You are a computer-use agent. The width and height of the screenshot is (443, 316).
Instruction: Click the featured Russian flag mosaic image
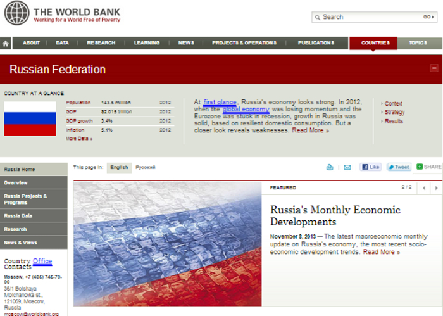(168, 244)
